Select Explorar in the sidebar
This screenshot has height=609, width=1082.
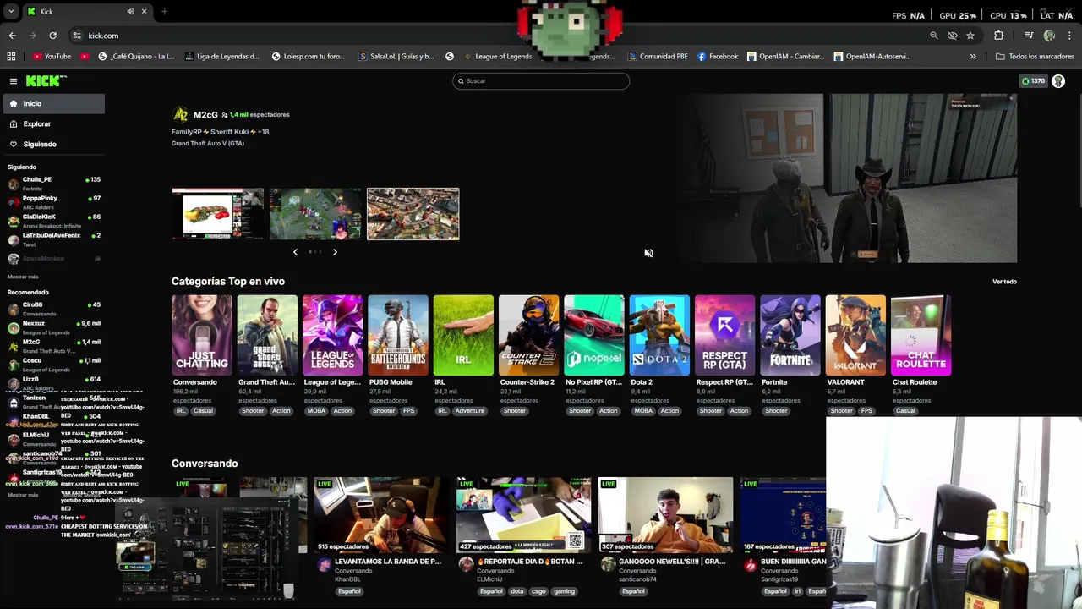(x=52, y=123)
